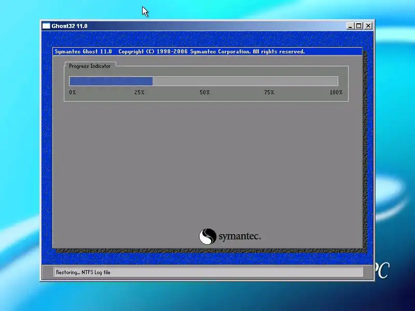
Task: Click the 50% progress label
Action: [204, 92]
